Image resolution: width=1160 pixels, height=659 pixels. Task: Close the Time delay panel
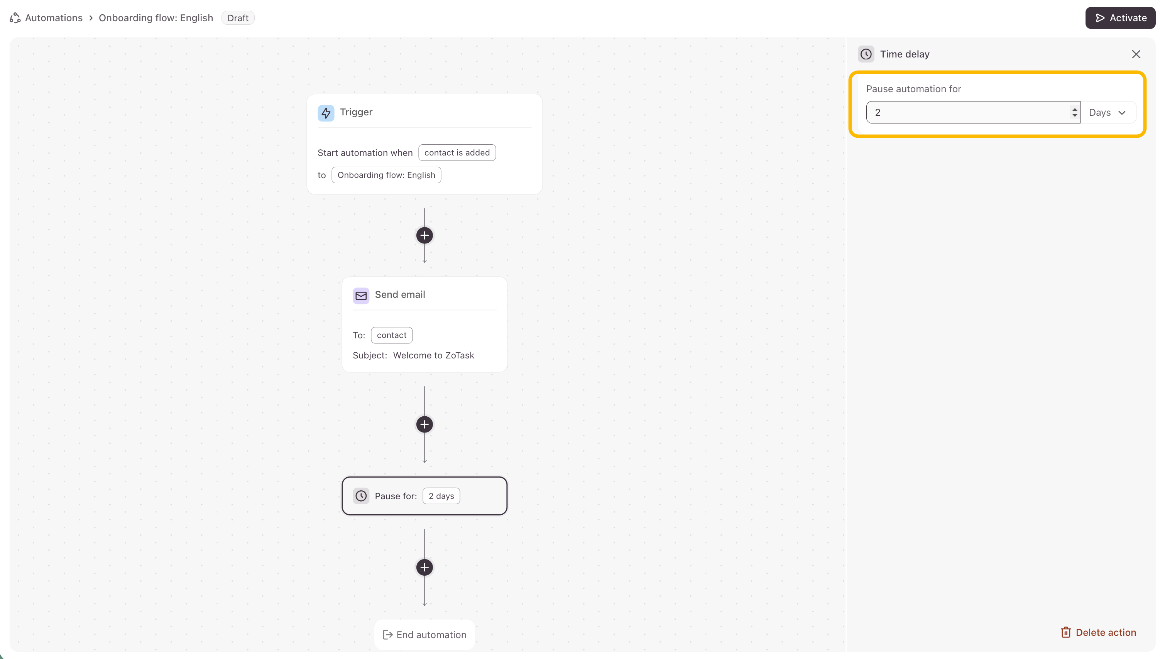pyautogui.click(x=1136, y=54)
